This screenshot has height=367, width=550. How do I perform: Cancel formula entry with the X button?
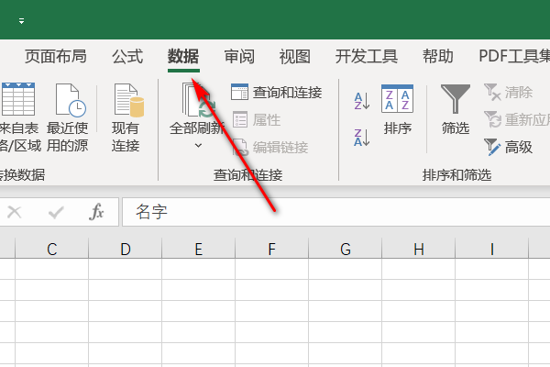pyautogui.click(x=15, y=212)
